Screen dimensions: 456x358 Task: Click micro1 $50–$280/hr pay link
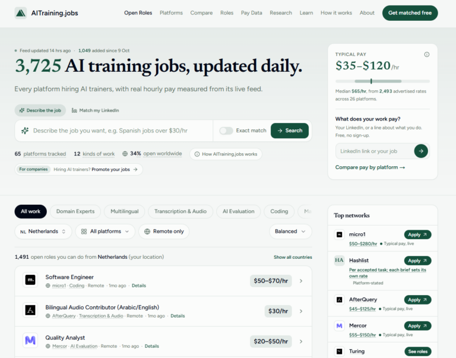[363, 243]
